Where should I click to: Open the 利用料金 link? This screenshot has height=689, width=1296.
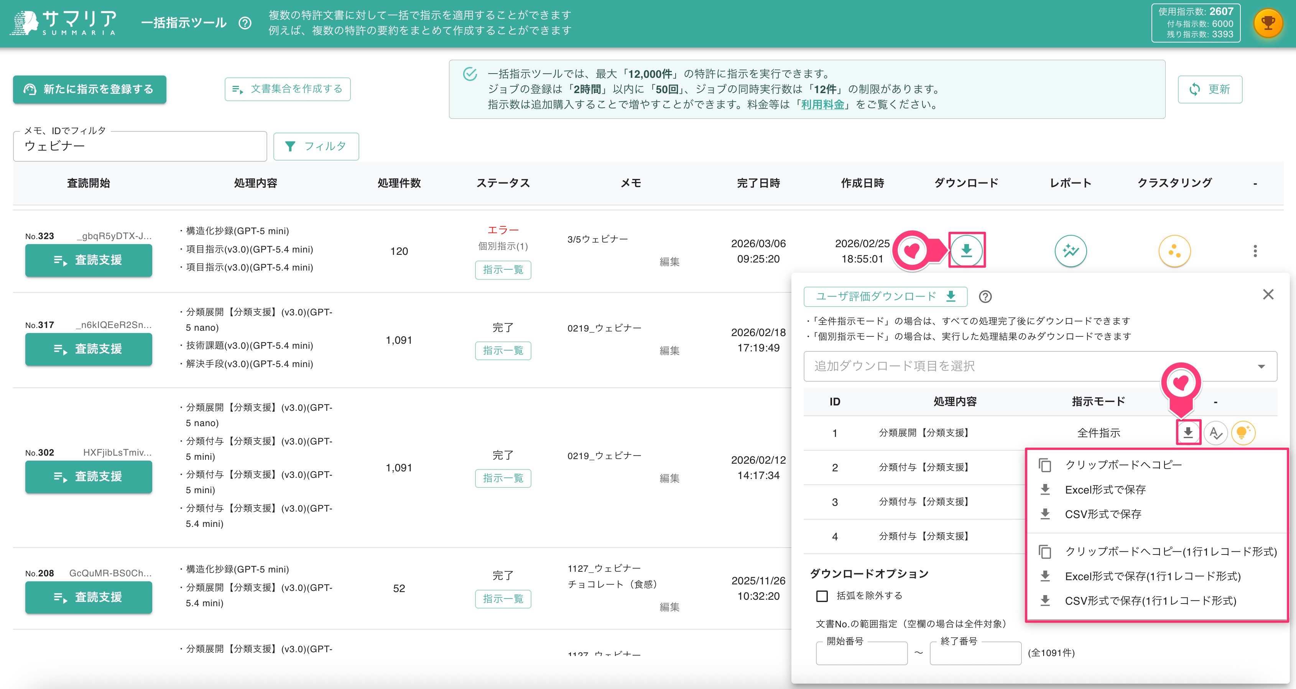tap(822, 105)
